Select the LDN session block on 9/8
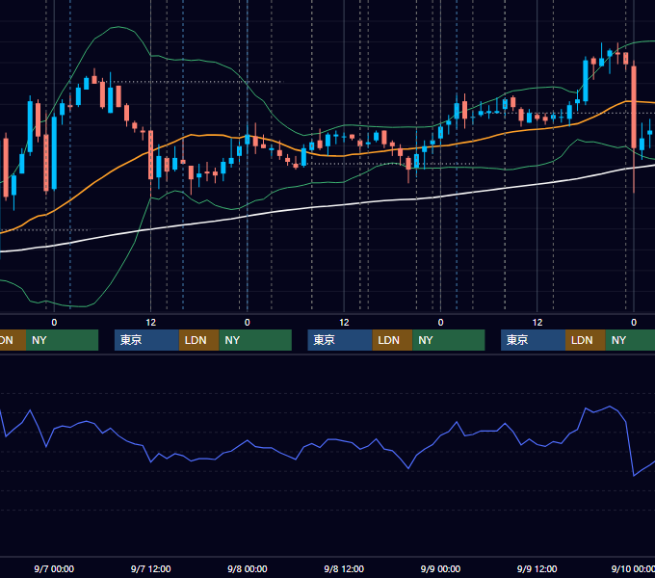The height and width of the screenshot is (578, 655). pyautogui.click(x=392, y=340)
